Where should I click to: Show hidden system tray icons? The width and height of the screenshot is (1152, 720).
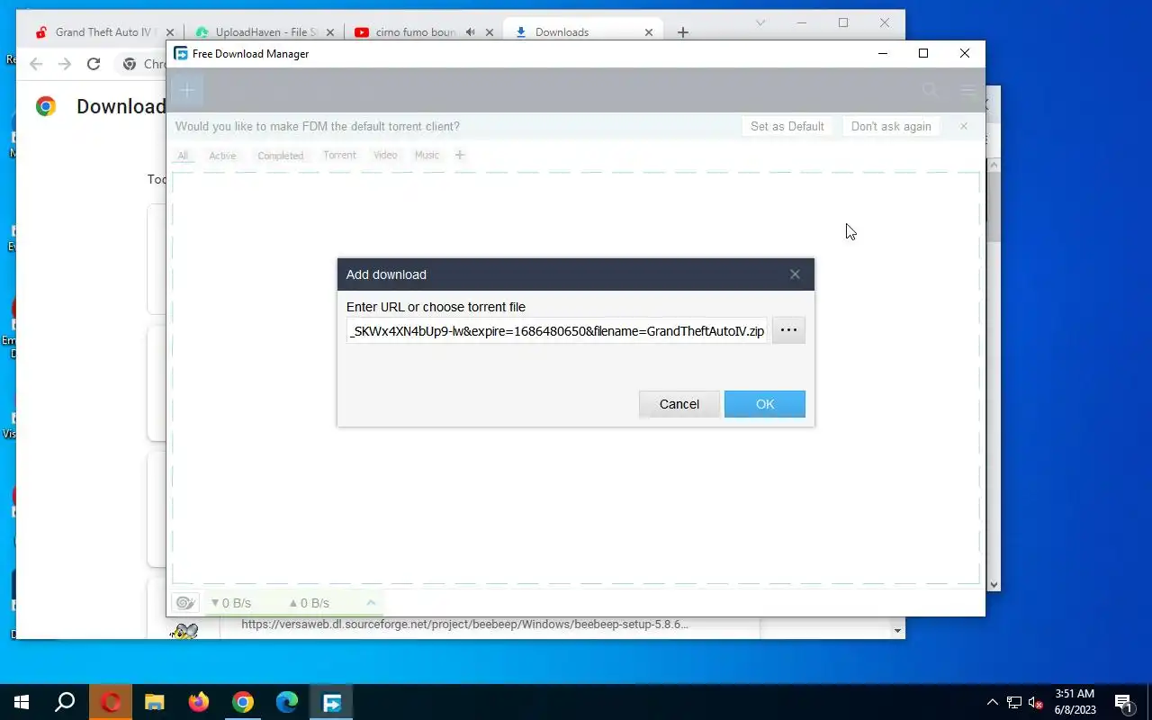(x=993, y=702)
